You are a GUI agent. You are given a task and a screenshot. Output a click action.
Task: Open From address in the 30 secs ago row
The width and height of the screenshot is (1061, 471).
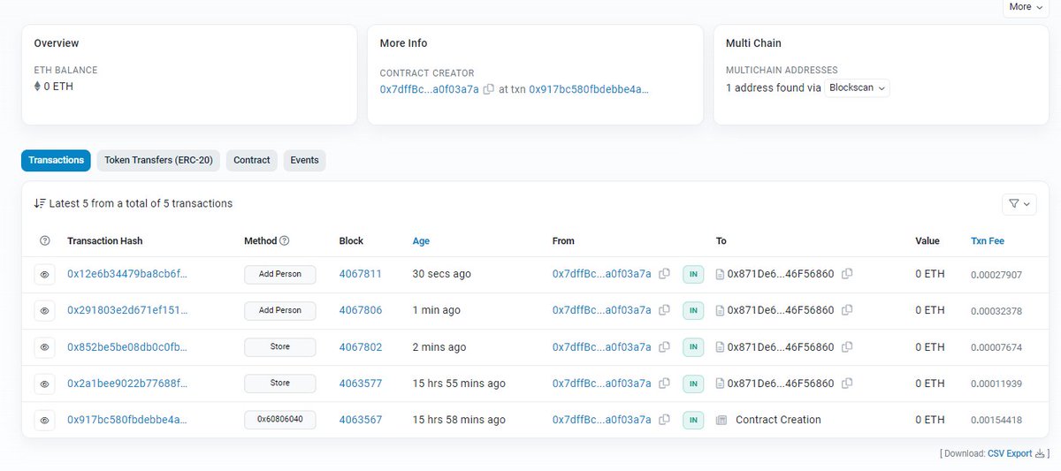click(x=601, y=274)
